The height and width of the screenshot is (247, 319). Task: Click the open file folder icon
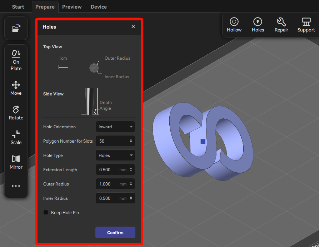click(16, 29)
